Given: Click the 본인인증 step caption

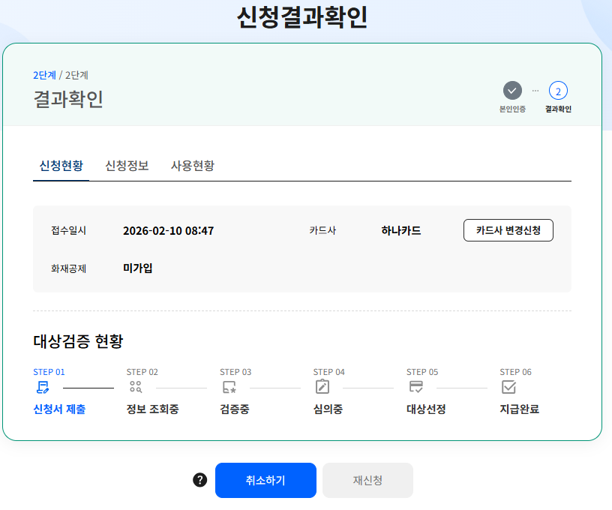Looking at the screenshot, I should 512,109.
